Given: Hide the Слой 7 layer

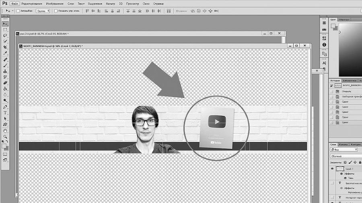Looking at the screenshot, I should [x=332, y=169].
